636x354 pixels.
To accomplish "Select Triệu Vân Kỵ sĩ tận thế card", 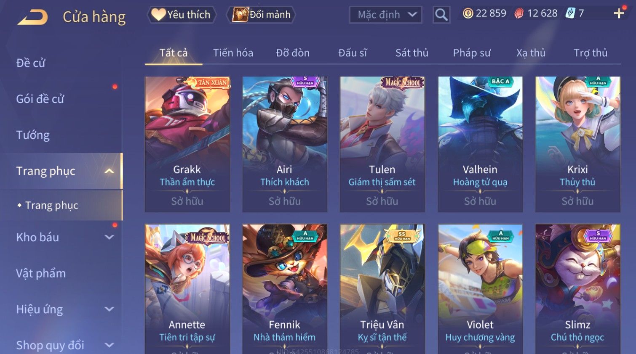I will pyautogui.click(x=382, y=289).
